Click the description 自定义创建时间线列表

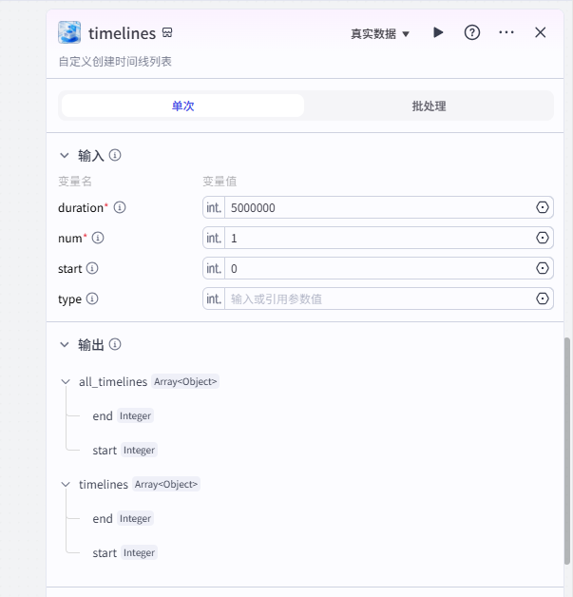click(x=115, y=62)
